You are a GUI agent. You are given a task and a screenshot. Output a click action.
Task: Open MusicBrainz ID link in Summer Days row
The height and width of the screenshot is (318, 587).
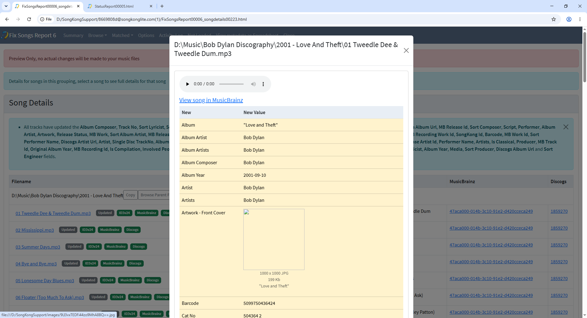(x=491, y=245)
